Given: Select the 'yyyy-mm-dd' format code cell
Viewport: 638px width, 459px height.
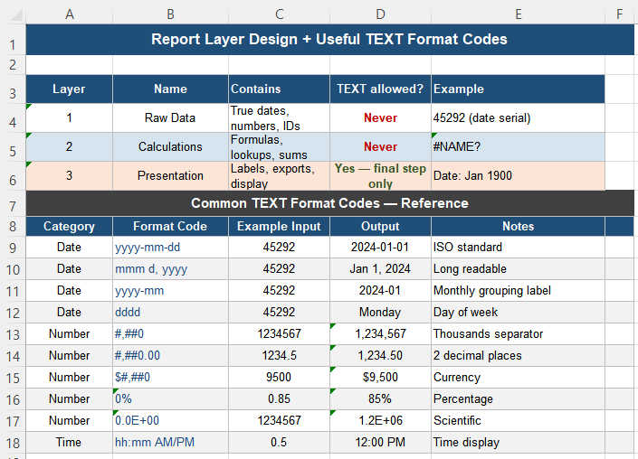Looking at the screenshot, I should (170, 247).
